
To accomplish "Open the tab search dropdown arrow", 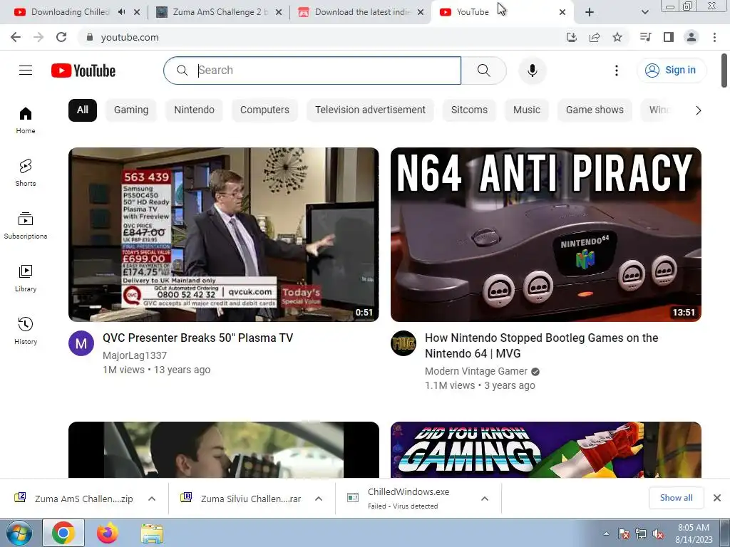I will click(x=644, y=12).
